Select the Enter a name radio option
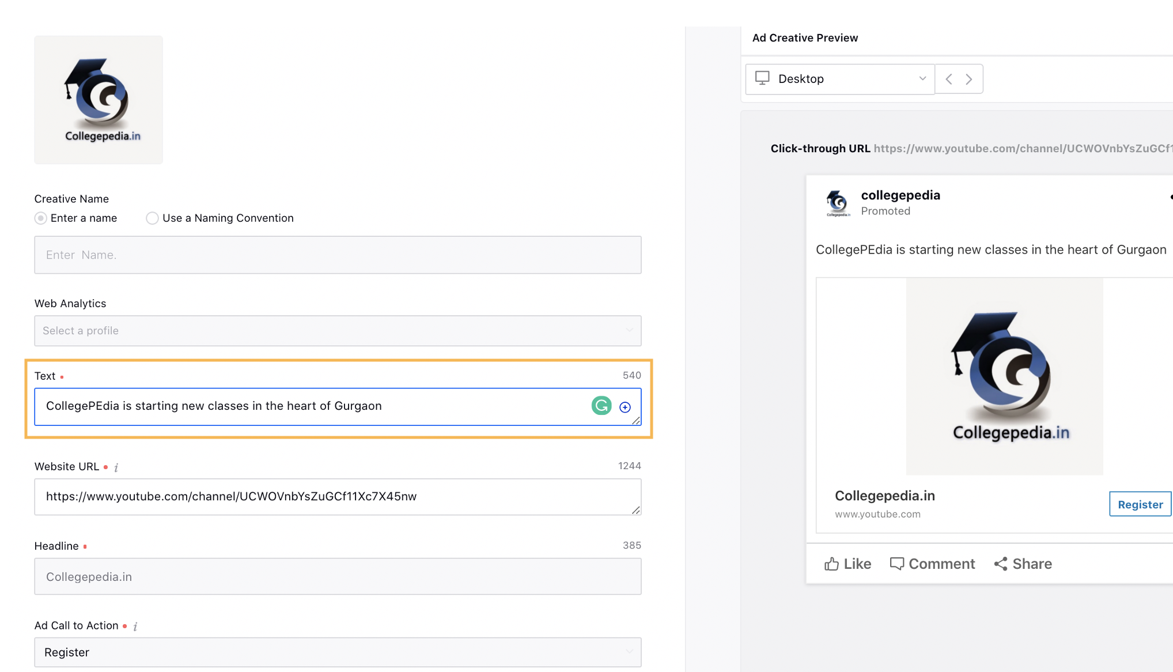This screenshot has width=1173, height=672. coord(40,218)
